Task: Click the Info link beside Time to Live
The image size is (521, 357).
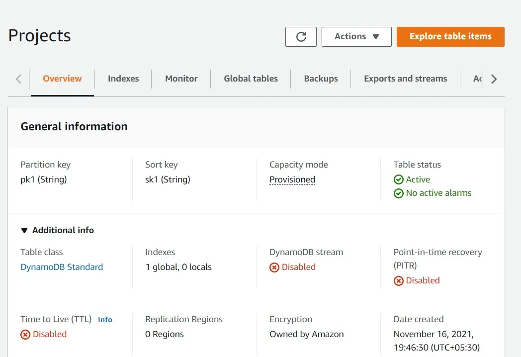Action: (105, 320)
